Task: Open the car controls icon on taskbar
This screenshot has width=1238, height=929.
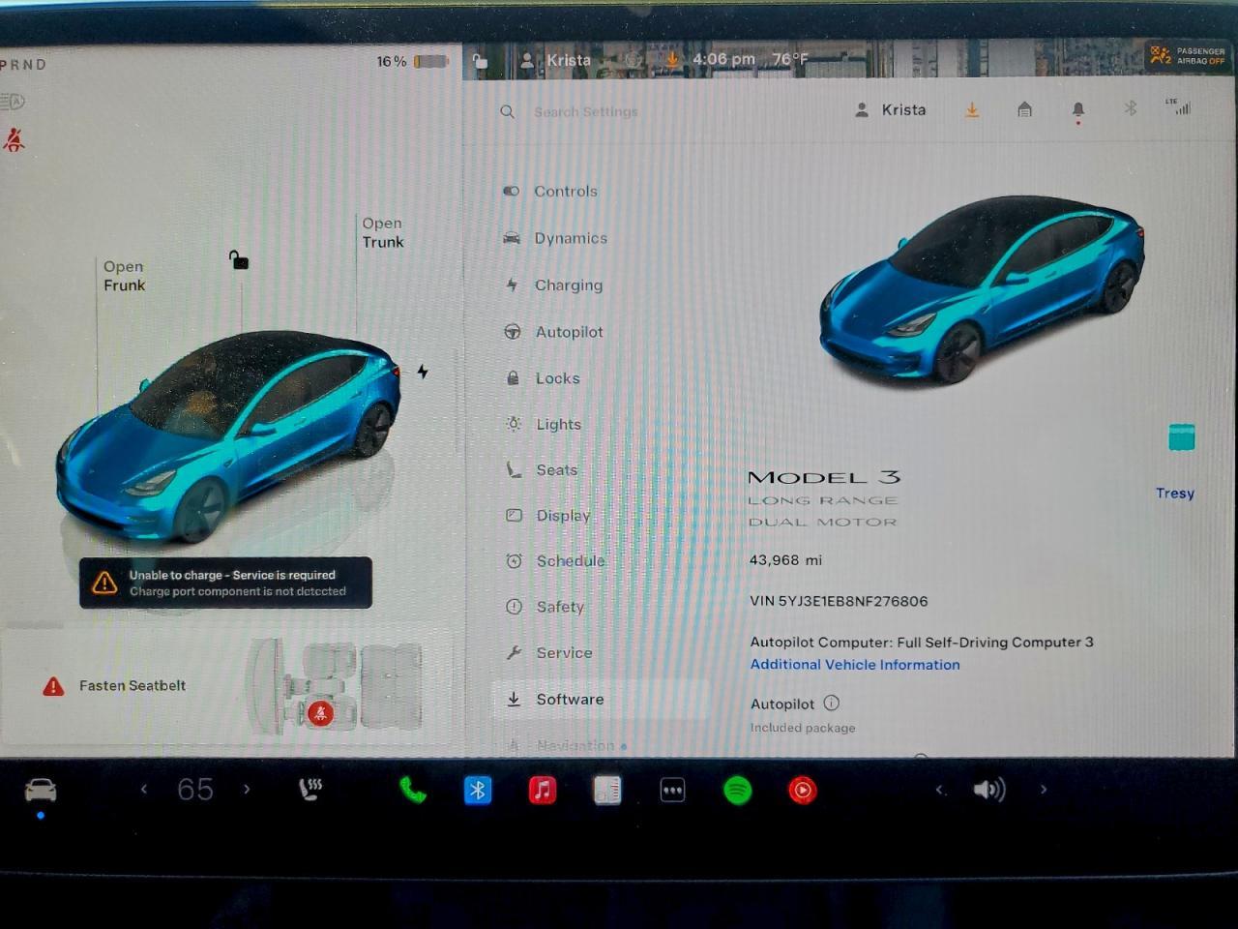Action: 41,791
